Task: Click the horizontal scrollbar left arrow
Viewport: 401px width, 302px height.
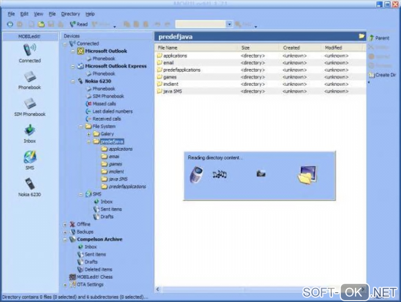Action: (158, 289)
